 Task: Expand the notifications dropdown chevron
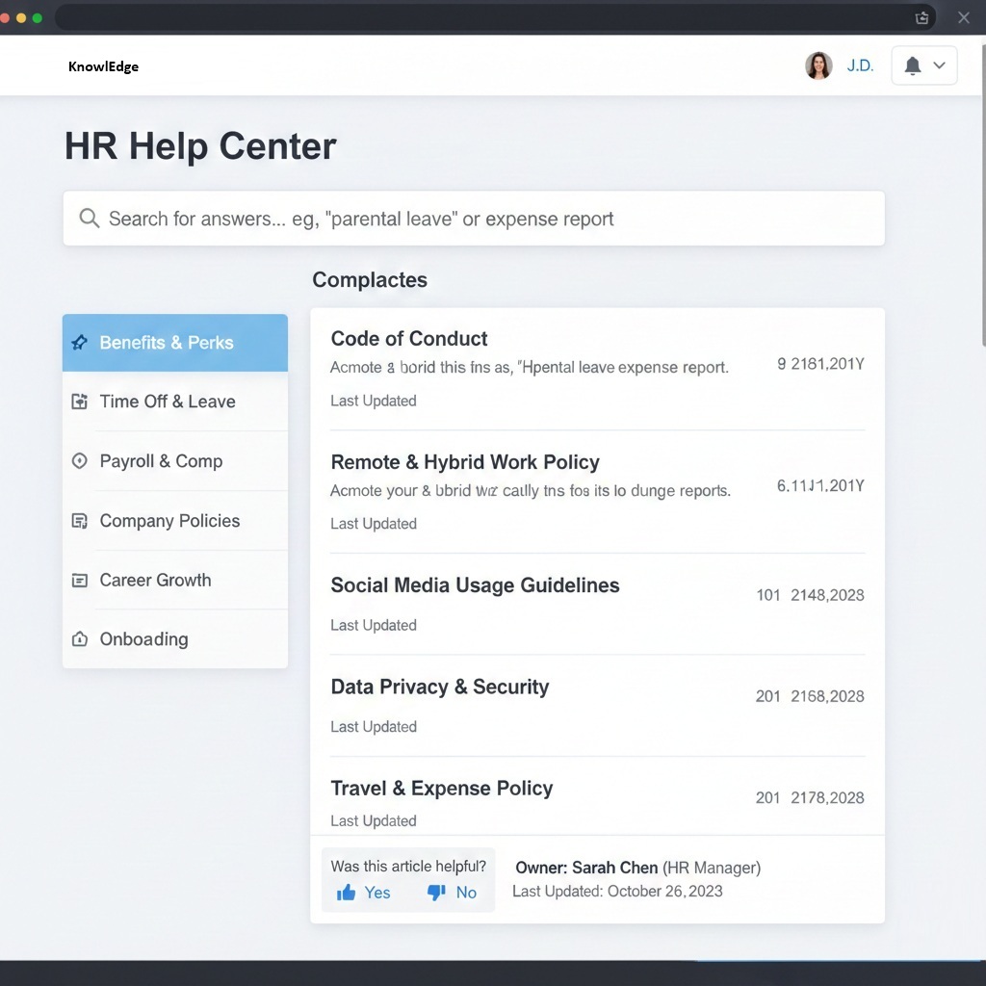click(940, 65)
